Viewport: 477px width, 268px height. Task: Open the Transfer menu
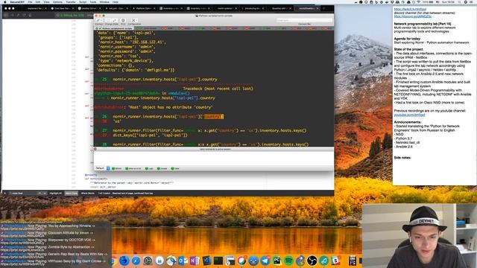[x=71, y=1]
